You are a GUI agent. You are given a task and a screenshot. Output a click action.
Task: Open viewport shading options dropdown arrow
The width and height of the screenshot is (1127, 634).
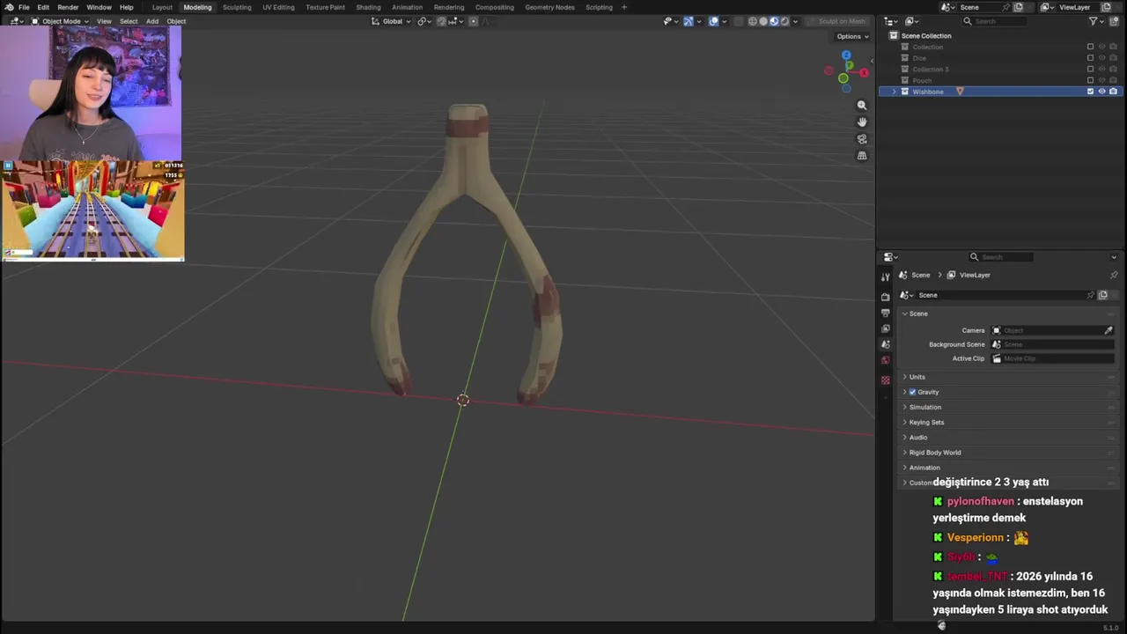pos(797,21)
